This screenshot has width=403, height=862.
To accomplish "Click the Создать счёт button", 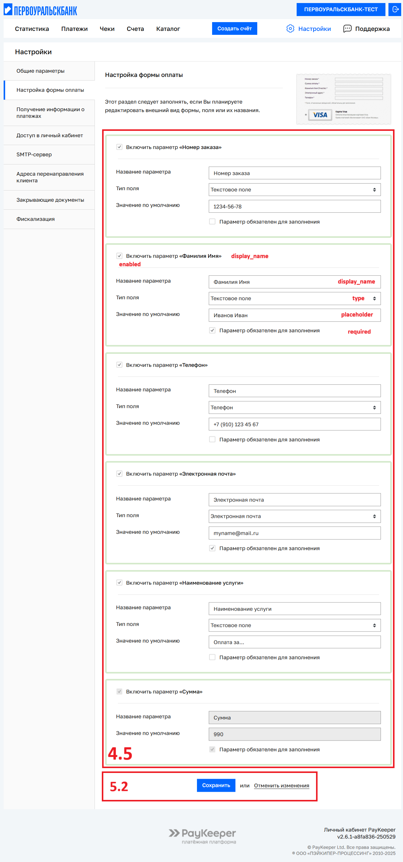I will tap(234, 28).
